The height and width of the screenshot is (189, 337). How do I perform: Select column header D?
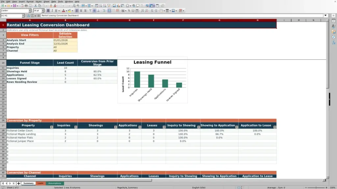tap(130, 20)
